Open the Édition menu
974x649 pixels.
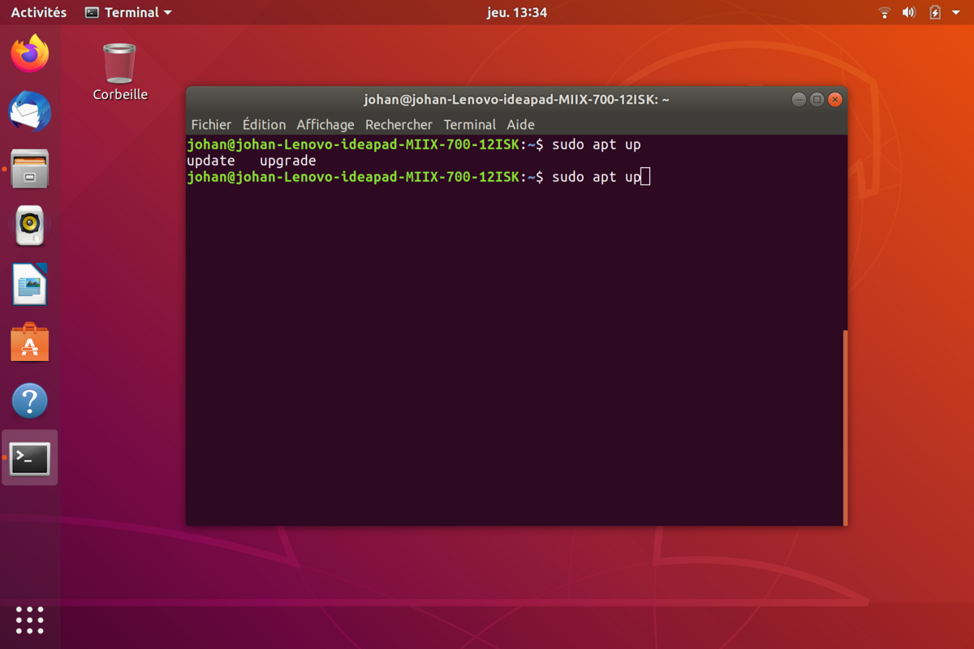pos(265,124)
